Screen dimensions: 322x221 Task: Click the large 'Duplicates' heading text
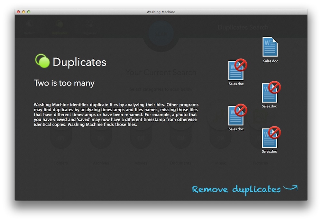coord(79,62)
